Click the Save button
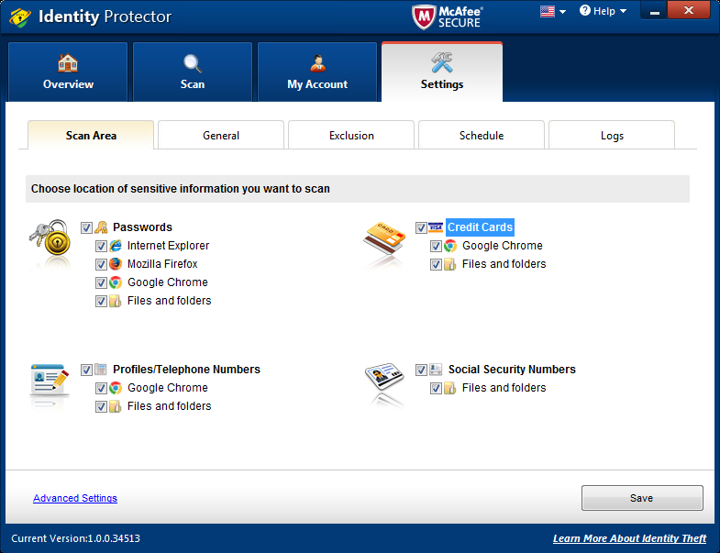720x553 pixels. tap(642, 498)
